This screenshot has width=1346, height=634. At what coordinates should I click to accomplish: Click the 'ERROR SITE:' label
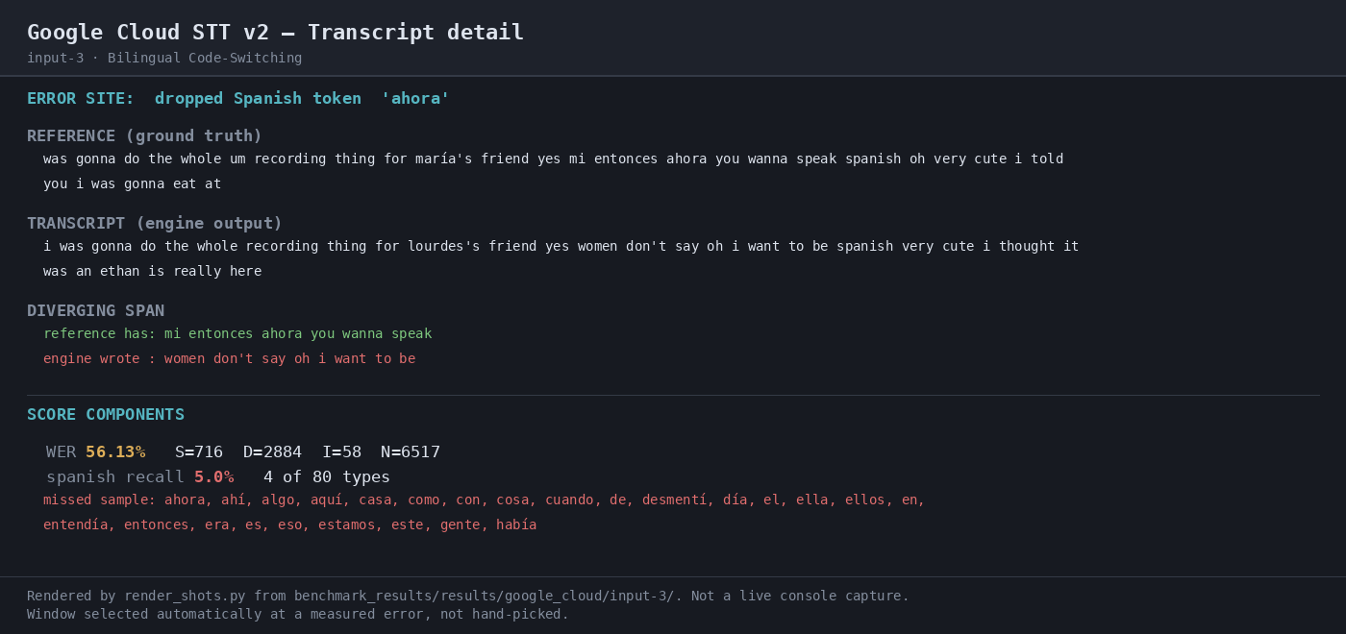[81, 99]
